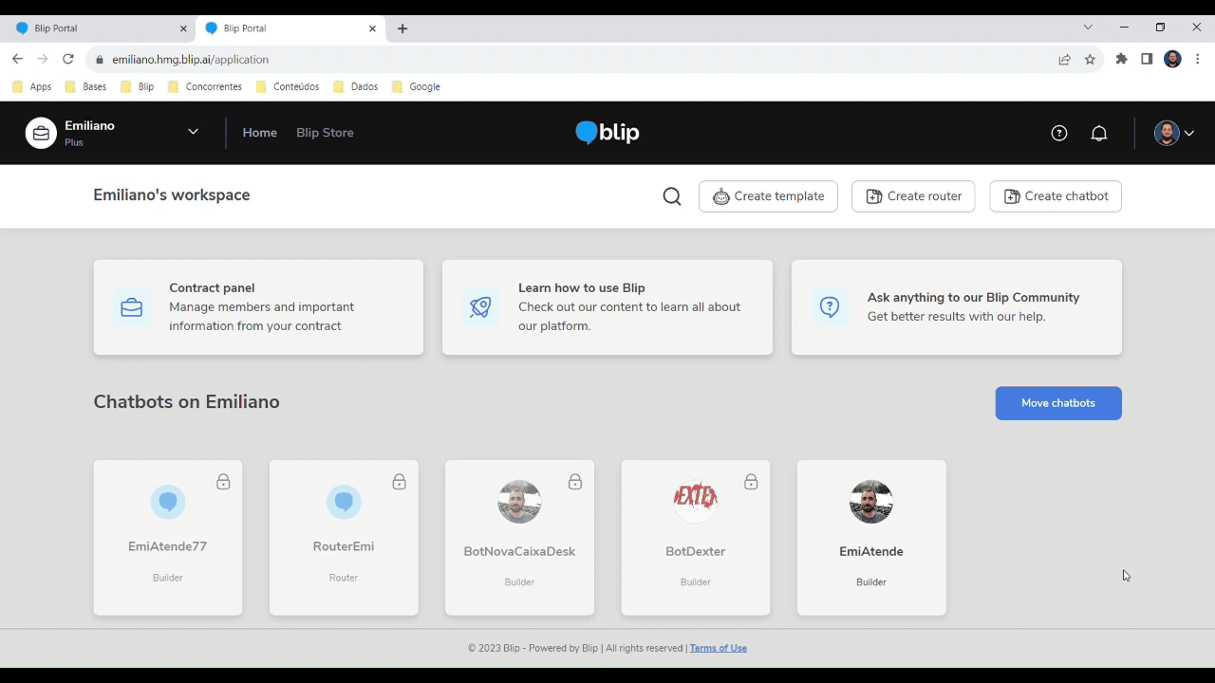Go to Home in top navigation
This screenshot has height=683, width=1215.
260,133
